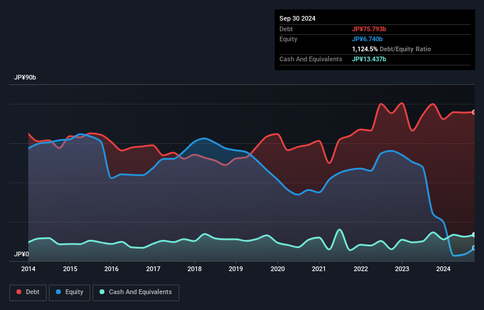Select the blue Equity endpoint marker

point(474,248)
